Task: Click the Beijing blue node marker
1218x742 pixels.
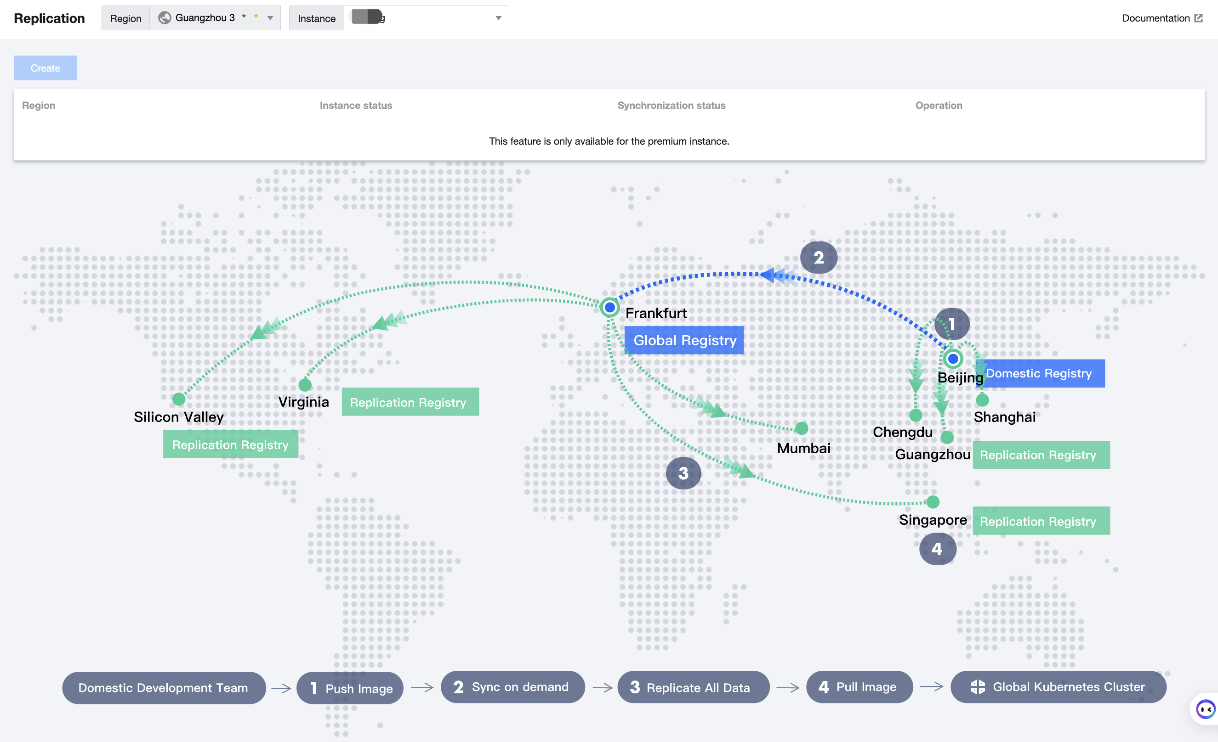Action: coord(953,359)
